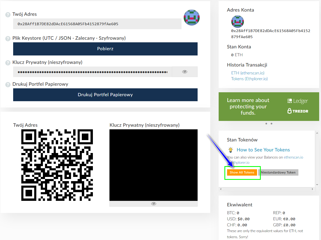Show private key QR via eye bar

pos(153,204)
